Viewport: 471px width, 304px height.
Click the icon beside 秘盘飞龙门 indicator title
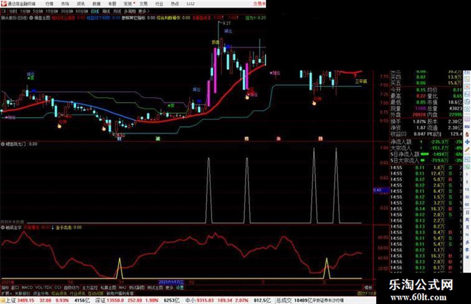coord(2,144)
